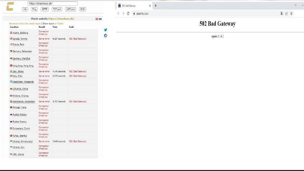Switch language with the UK flag icon
This screenshot has height=171, width=304.
97,19
